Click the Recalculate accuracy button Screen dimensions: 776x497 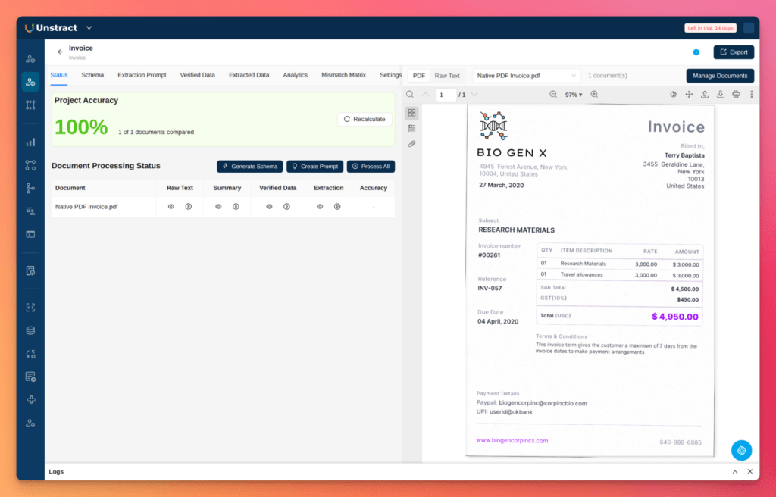point(365,119)
